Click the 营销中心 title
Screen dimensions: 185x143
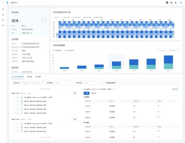(14, 3)
